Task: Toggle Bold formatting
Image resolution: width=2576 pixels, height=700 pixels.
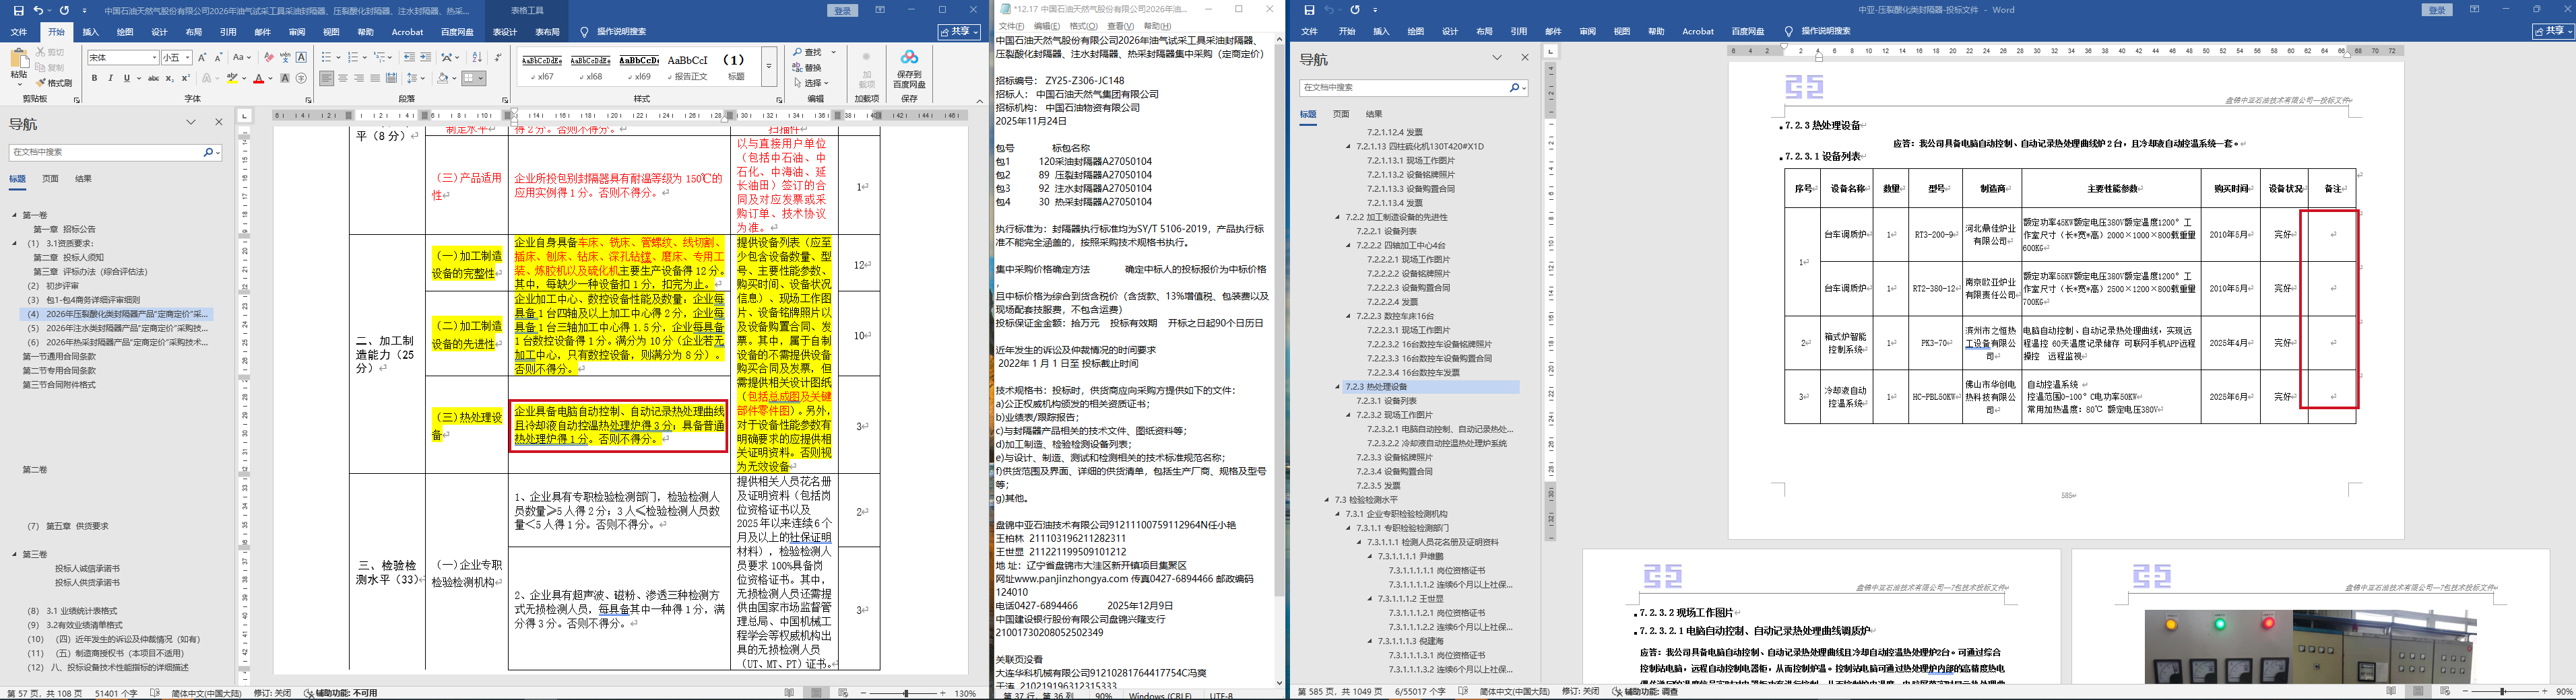Action: 95,78
